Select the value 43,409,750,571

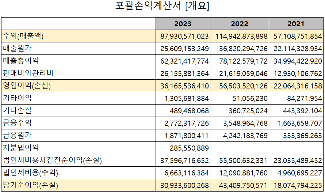point(243,186)
